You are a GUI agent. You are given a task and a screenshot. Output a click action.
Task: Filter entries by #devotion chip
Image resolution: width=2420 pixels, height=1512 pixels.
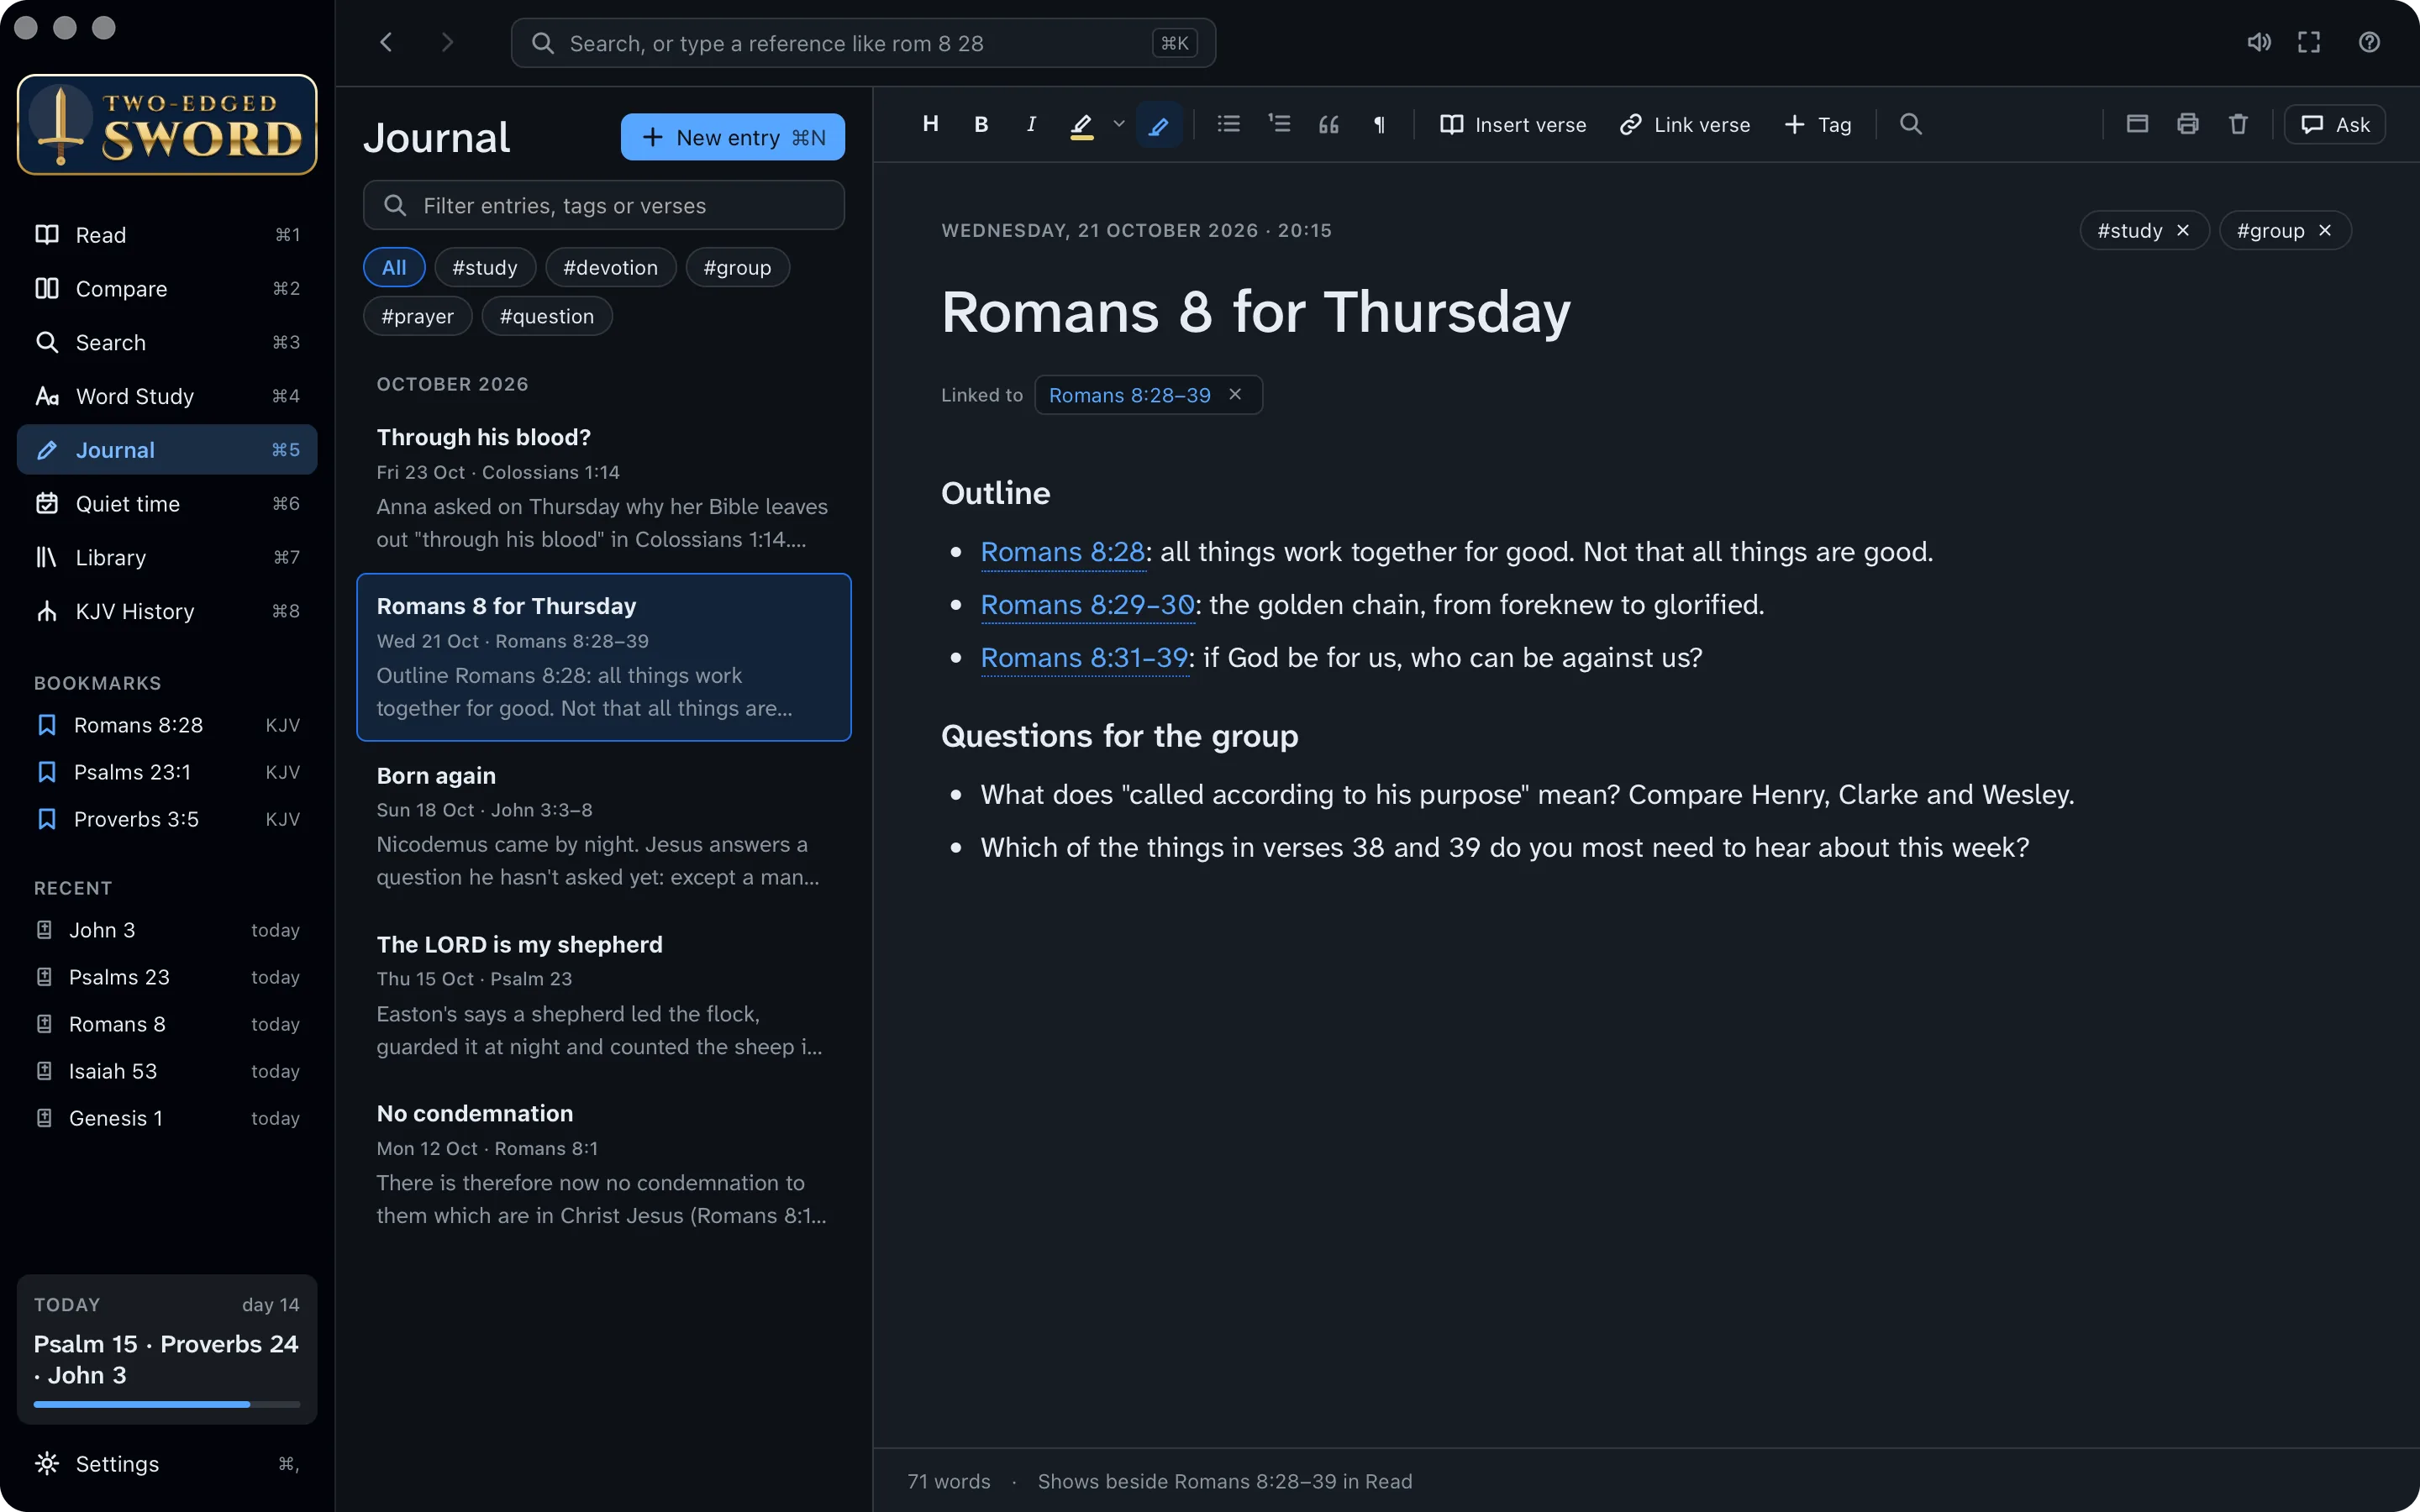[610, 267]
